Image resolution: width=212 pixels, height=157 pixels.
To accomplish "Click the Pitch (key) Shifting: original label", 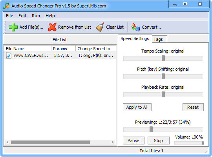I will (x=163, y=69).
